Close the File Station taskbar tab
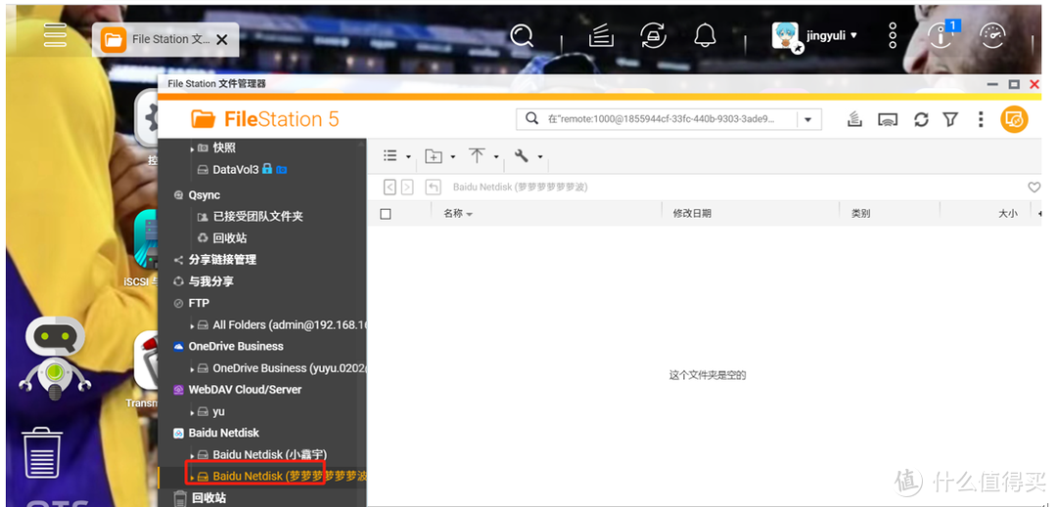This screenshot has width=1057, height=507. 221,40
